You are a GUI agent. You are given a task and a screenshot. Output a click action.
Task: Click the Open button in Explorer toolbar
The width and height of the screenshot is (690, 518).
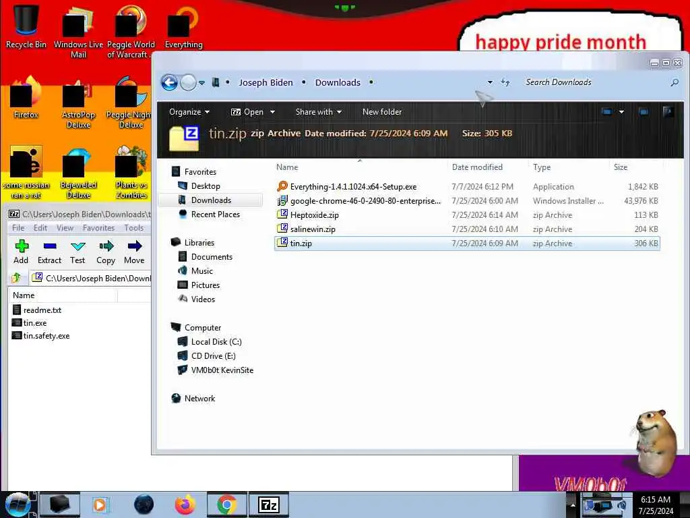(x=247, y=112)
